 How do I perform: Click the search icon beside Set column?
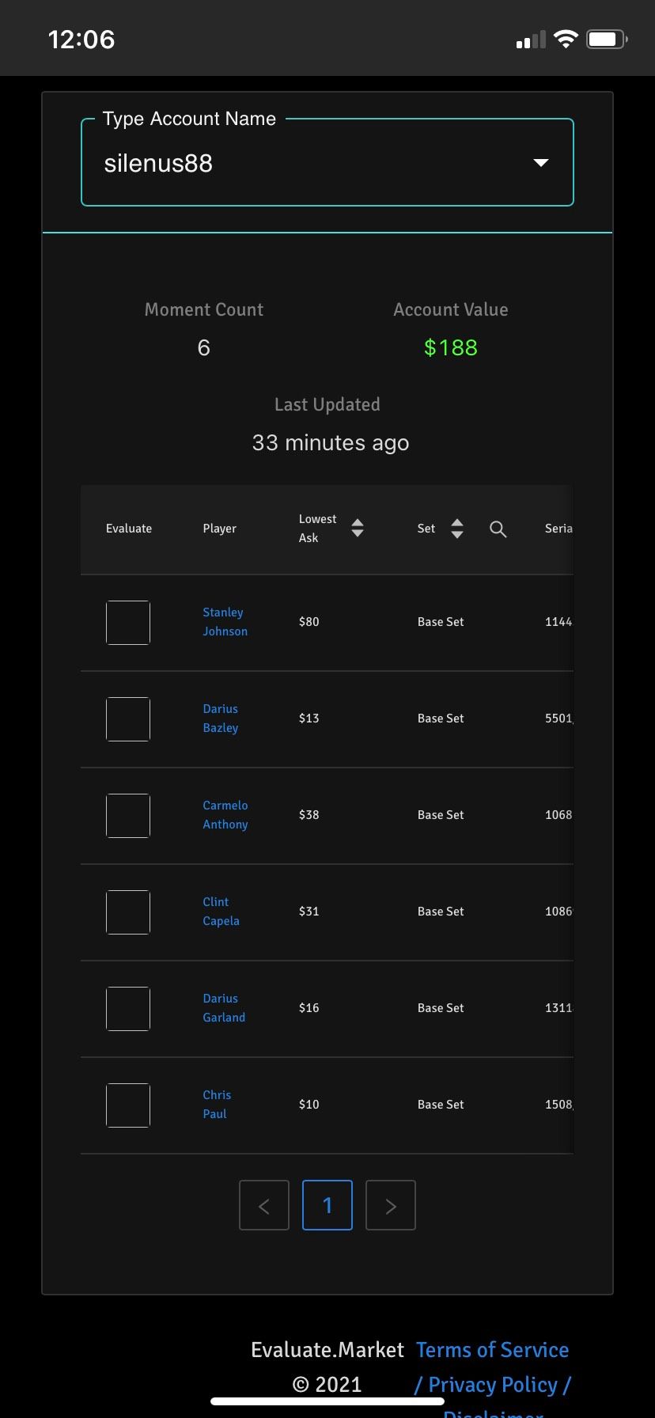pos(498,529)
